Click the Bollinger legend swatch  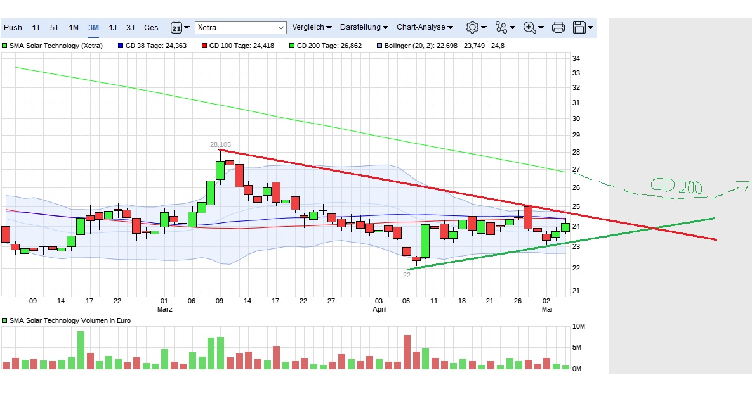pyautogui.click(x=380, y=46)
